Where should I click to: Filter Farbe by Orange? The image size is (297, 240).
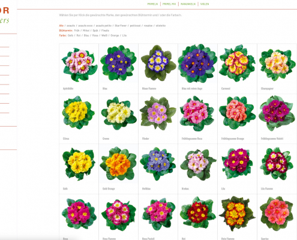tap(115, 35)
